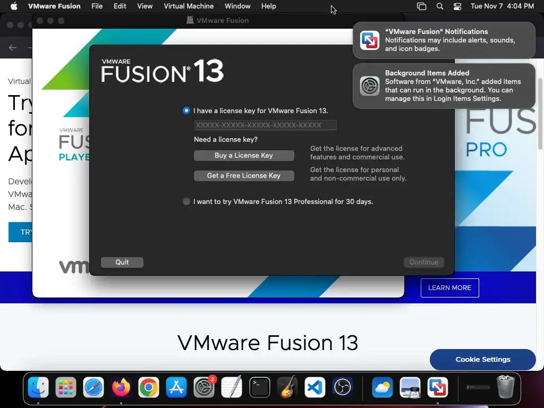Click the LEARN MORE button on webpage
This screenshot has width=544, height=408.
(449, 287)
